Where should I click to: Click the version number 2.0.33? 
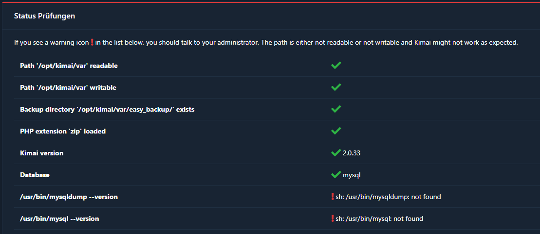point(352,153)
